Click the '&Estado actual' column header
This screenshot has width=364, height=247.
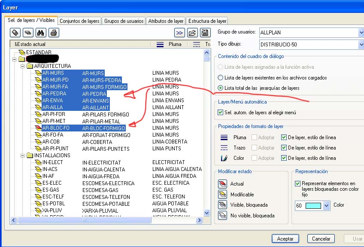point(80,44)
